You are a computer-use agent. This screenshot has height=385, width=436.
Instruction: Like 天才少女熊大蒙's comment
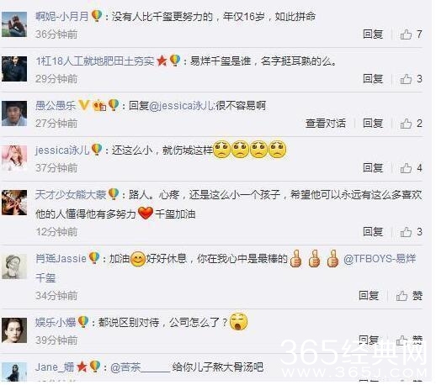(411, 232)
